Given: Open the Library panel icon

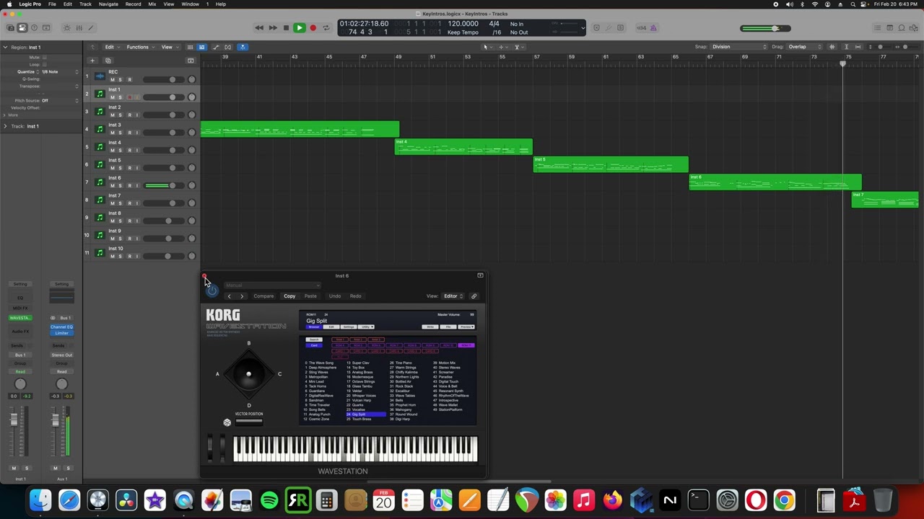Looking at the screenshot, I should (x=10, y=28).
